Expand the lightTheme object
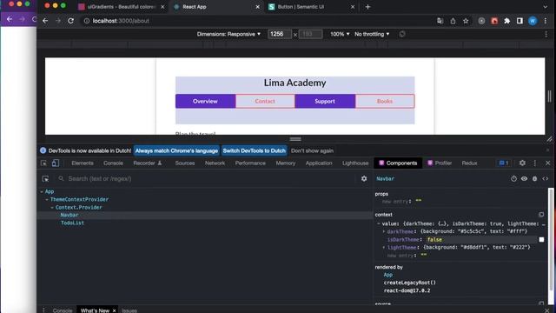The height and width of the screenshot is (313, 556). (384, 247)
